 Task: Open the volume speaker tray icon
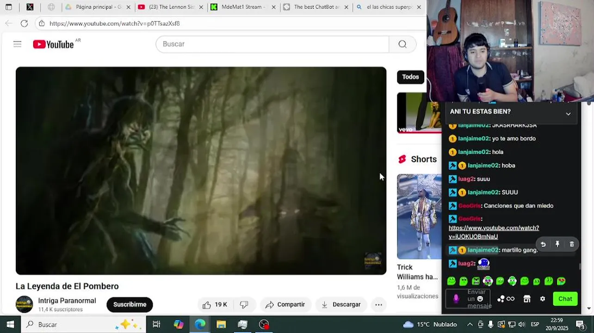point(522,324)
